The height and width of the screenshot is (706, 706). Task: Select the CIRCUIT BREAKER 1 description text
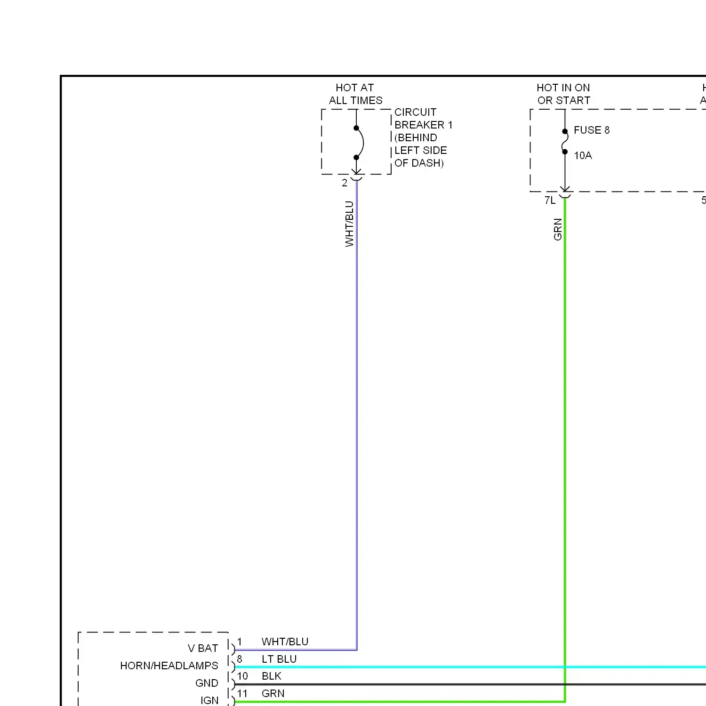[424, 137]
